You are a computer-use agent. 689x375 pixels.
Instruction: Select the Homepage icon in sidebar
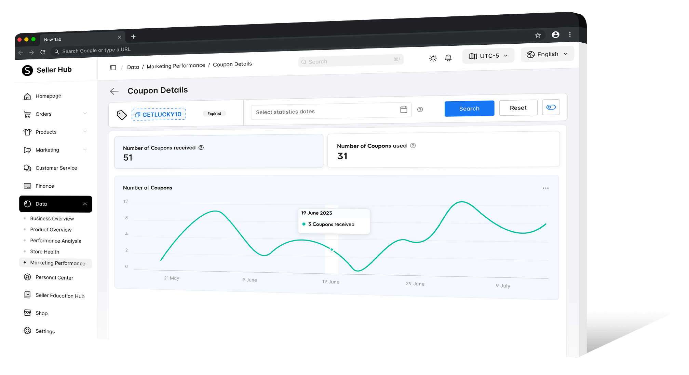27,96
